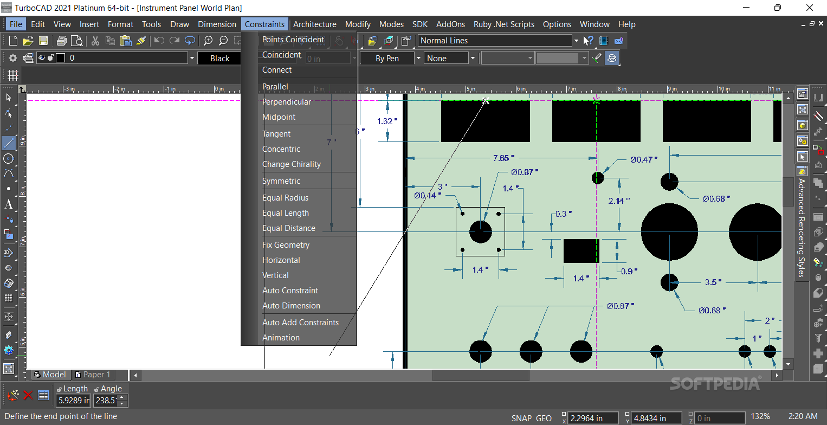The height and width of the screenshot is (425, 827).
Task: Click the gray brush color box
Action: 558,58
